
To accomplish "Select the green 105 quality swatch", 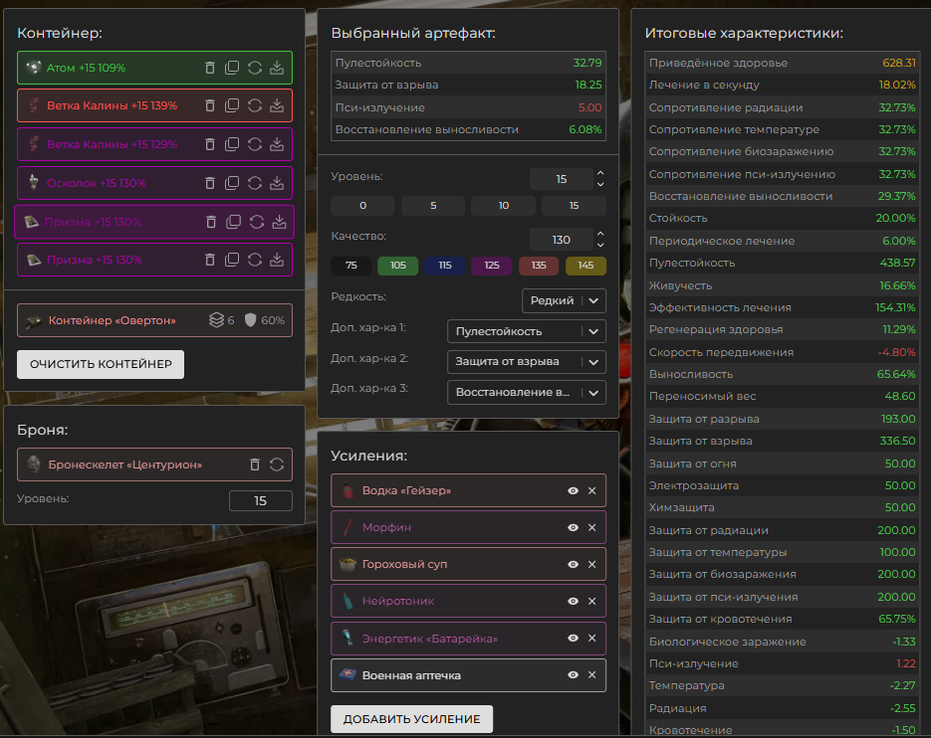I will tap(398, 266).
